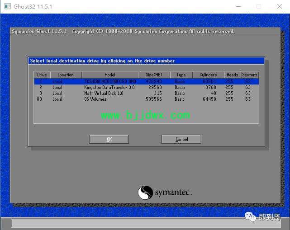Minimize the Ghost32 window
The height and width of the screenshot is (230, 290).
(x=238, y=6)
